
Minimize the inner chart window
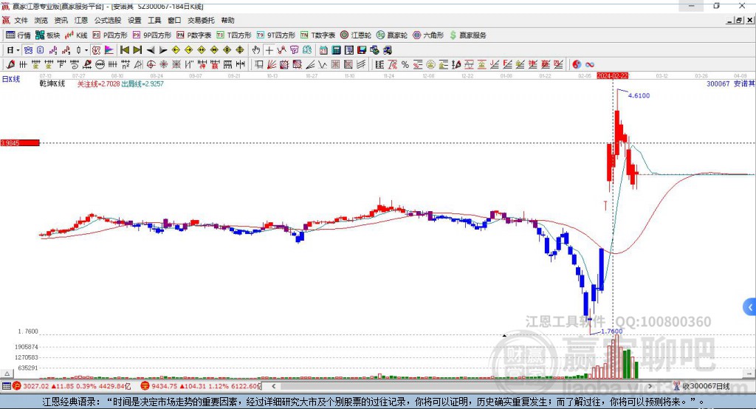pyautogui.click(x=730, y=20)
